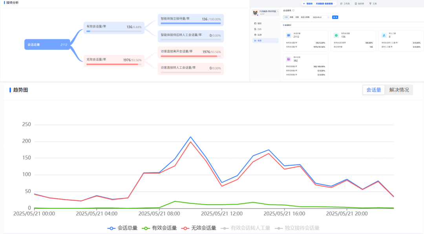The height and width of the screenshot is (234, 424).
Task: Click the 接待分析 heading text
Action: tap(12, 3)
